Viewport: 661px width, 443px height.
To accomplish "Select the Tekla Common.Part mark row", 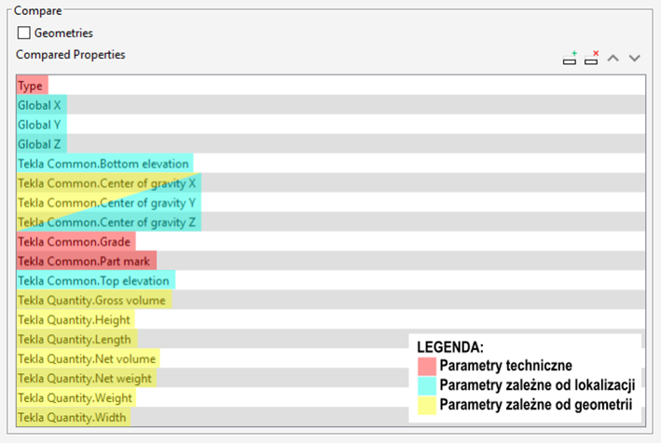I will (x=331, y=261).
